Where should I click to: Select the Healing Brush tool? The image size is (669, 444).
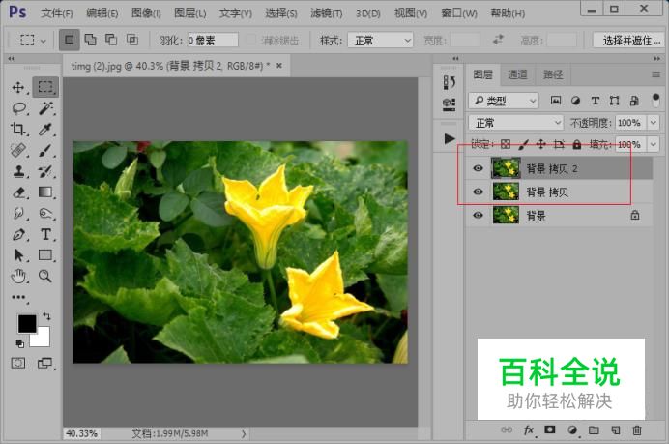click(18, 150)
